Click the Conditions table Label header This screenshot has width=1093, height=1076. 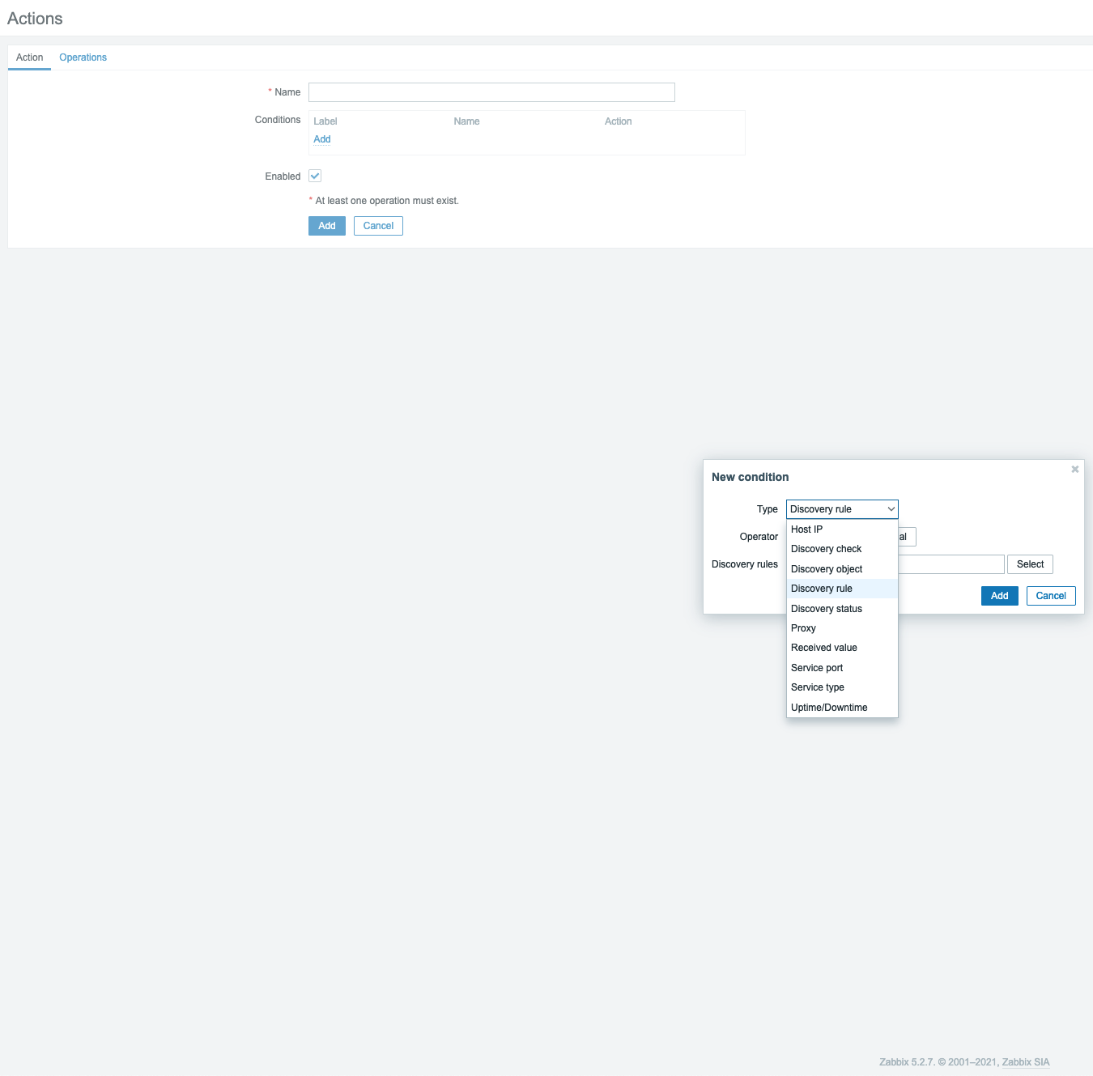point(325,121)
